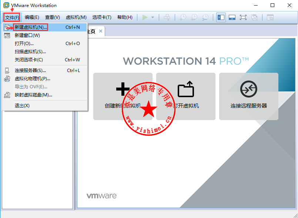Click the 连接远程服务器 tile
This screenshot has height=218, width=298.
pos(249,96)
